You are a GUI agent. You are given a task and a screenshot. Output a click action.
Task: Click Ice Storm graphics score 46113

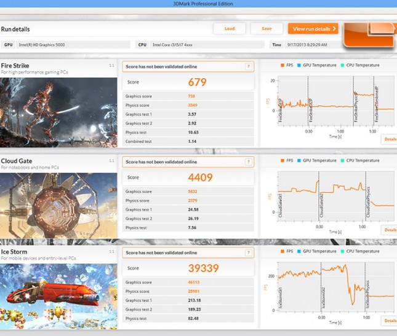(194, 282)
